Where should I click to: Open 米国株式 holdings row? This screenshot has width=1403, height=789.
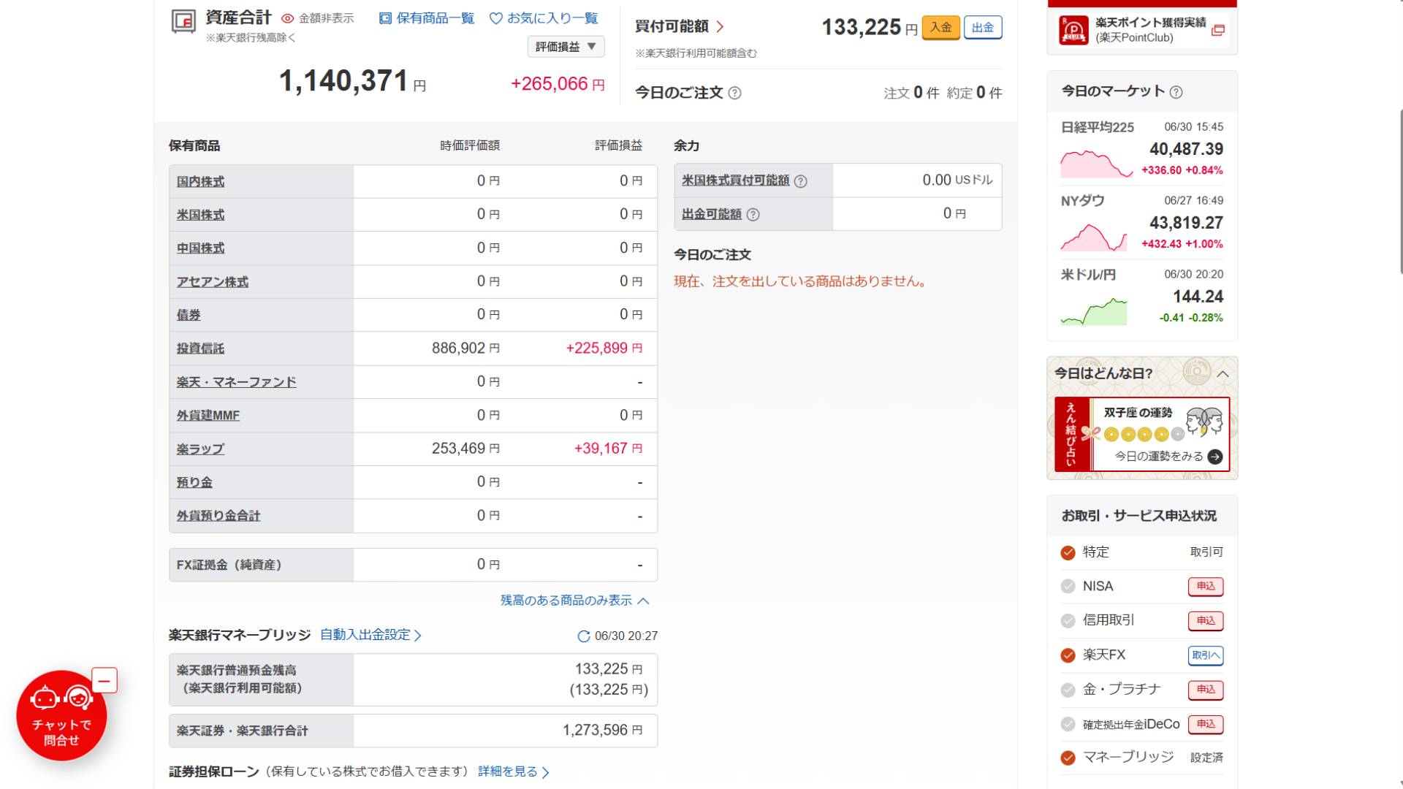(x=200, y=215)
